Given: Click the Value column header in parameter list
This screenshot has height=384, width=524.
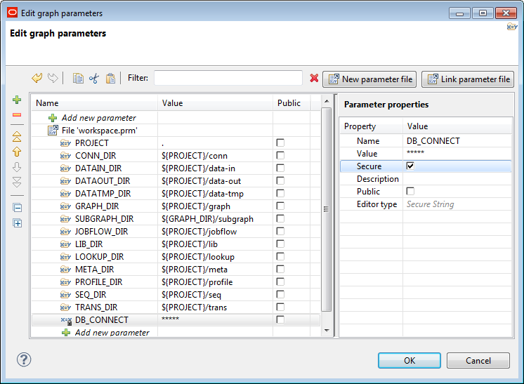Looking at the screenshot, I should pyautogui.click(x=216, y=103).
